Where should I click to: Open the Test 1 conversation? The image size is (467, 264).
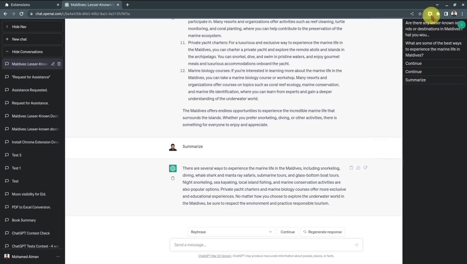(32, 168)
